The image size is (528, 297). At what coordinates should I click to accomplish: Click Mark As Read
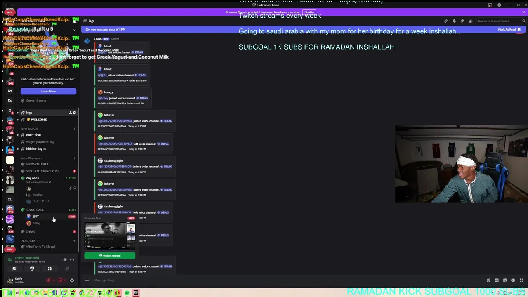point(509,29)
